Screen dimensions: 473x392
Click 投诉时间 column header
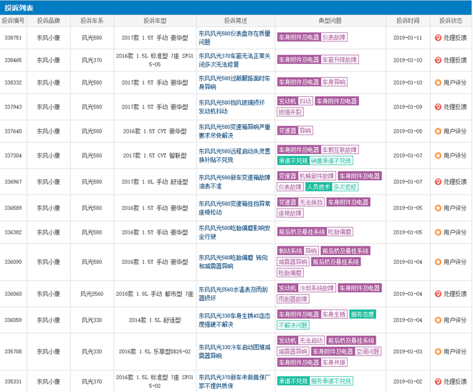pos(408,21)
